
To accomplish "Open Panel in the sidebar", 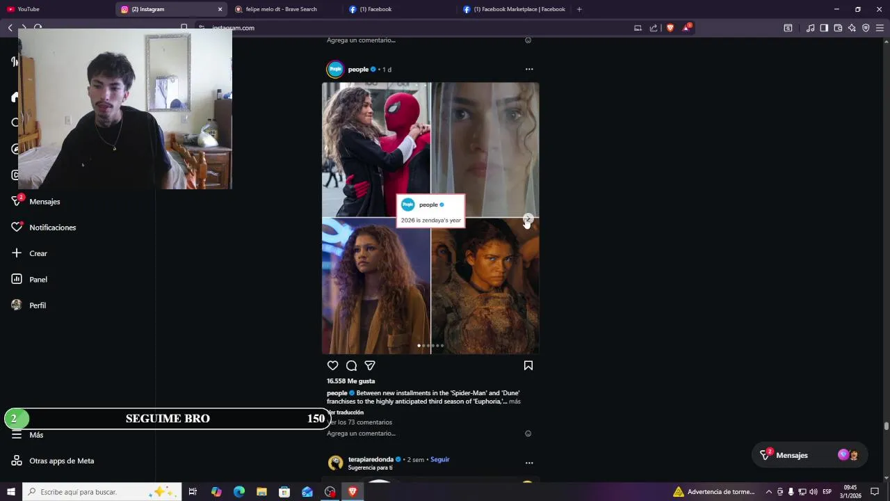I will [29, 279].
